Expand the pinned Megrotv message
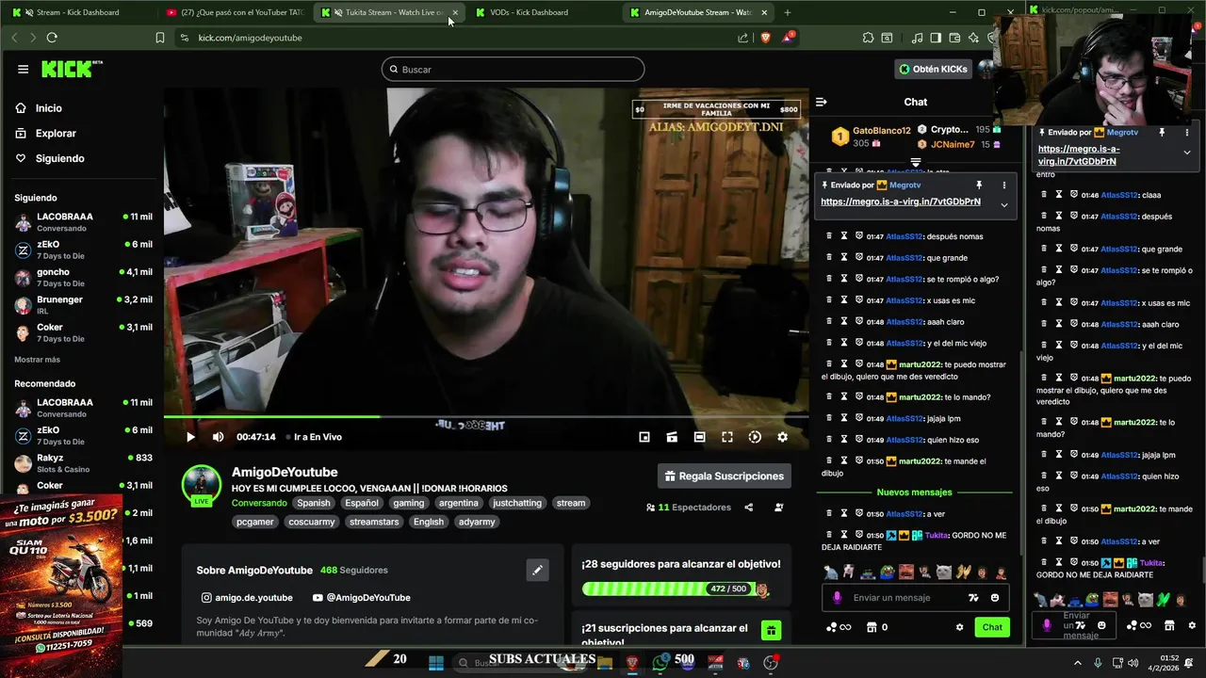This screenshot has width=1206, height=678. click(x=1004, y=204)
